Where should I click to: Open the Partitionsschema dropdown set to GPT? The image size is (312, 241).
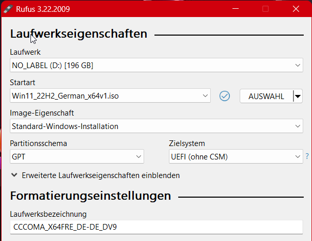click(76, 156)
